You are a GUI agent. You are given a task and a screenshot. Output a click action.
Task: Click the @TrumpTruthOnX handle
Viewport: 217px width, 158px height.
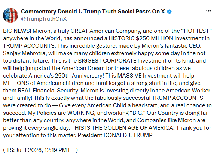pos(44,19)
